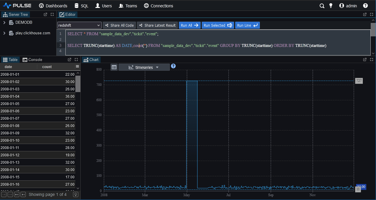Screen dimensions: 376x200
Task: Select the 2008-01-01 date cell
Action: click(18, 74)
